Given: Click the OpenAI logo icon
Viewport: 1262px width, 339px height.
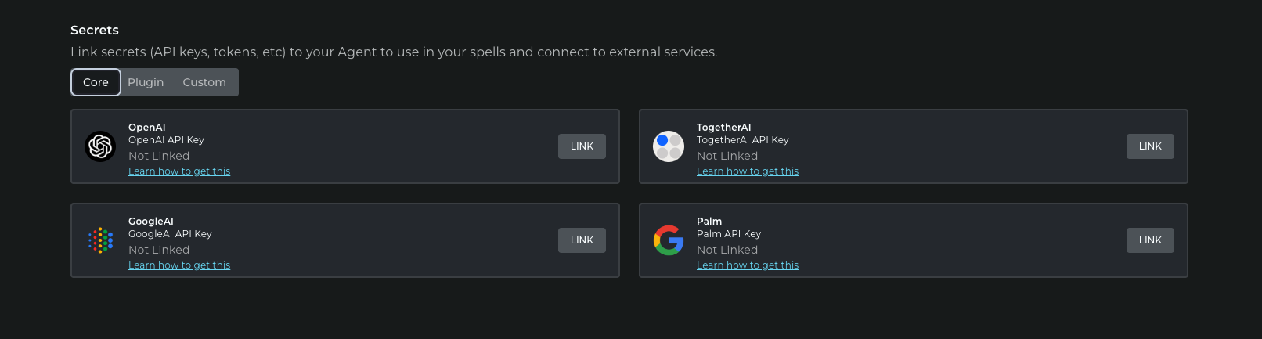Looking at the screenshot, I should 100,146.
